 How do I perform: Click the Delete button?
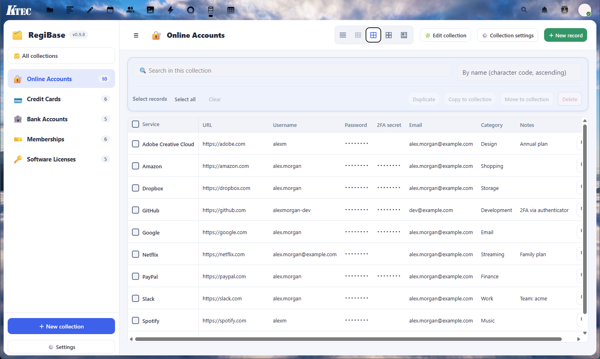pos(570,99)
